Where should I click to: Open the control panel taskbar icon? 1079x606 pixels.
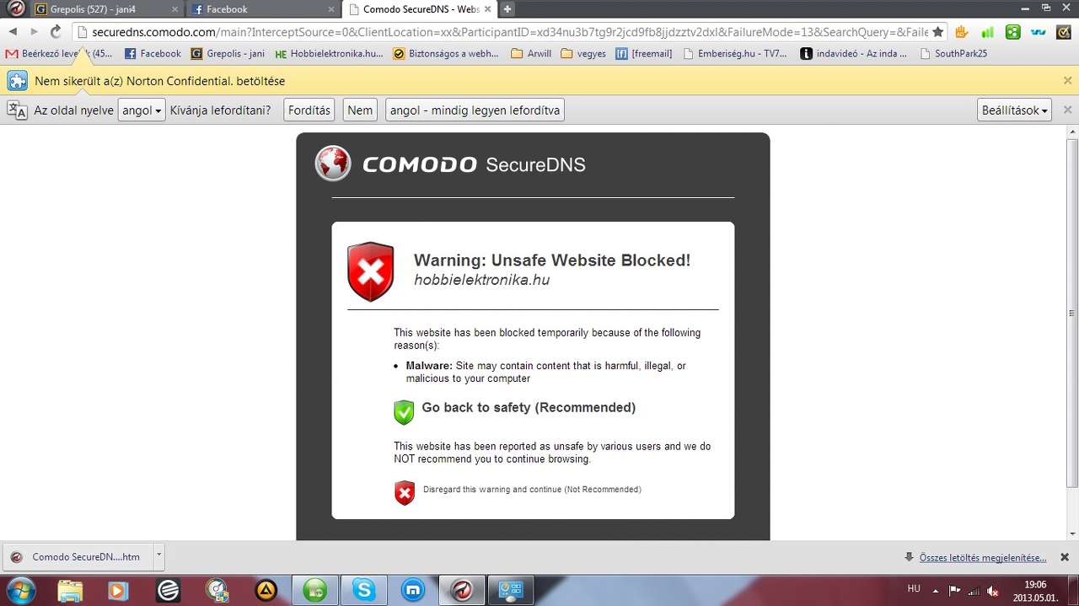511,590
